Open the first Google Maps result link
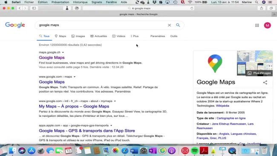This screenshot has width=277, height=156. click(52, 58)
